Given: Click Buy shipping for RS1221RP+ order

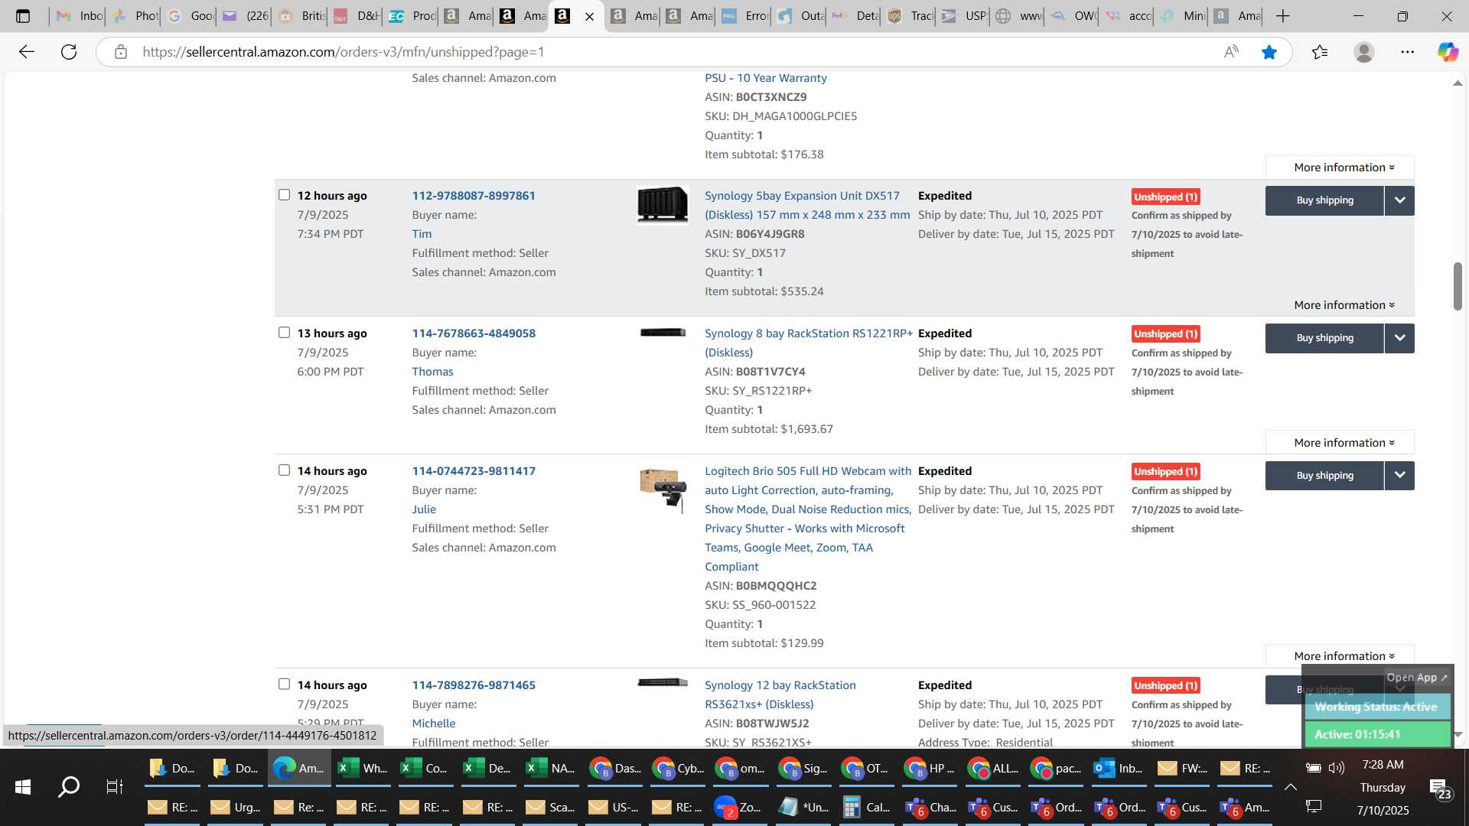Looking at the screenshot, I should 1324,338.
